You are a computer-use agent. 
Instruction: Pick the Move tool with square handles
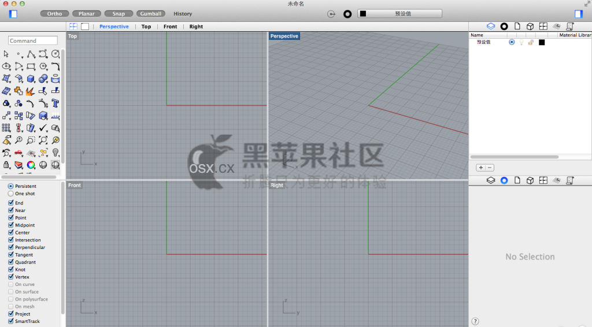click(x=6, y=116)
